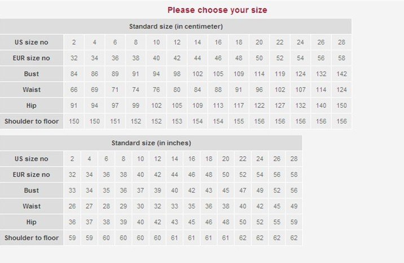Select EUR size 44 in the centimeter table
404x263 pixels.
click(x=197, y=58)
